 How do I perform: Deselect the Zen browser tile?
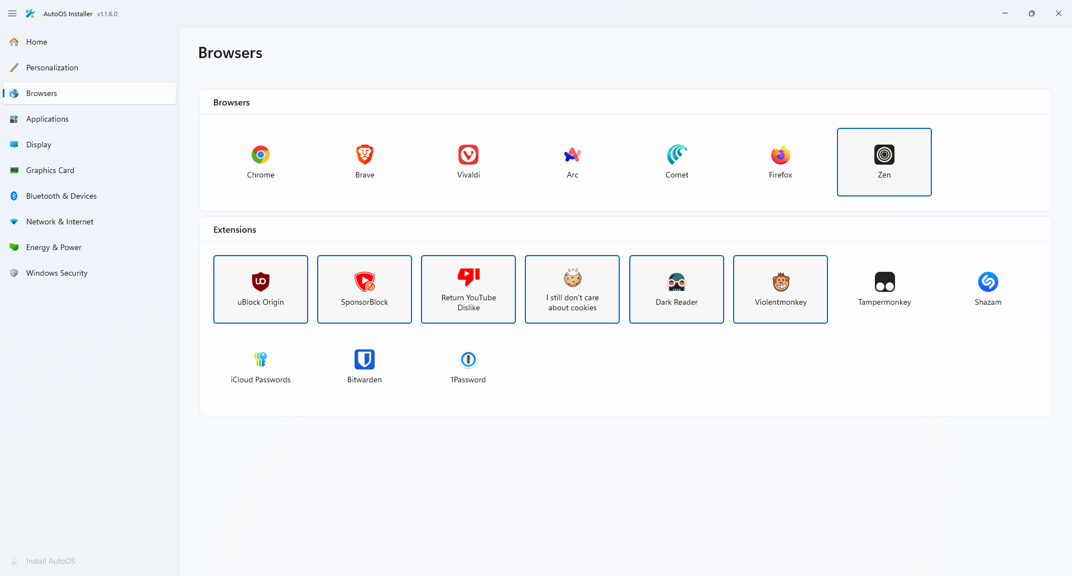(884, 162)
